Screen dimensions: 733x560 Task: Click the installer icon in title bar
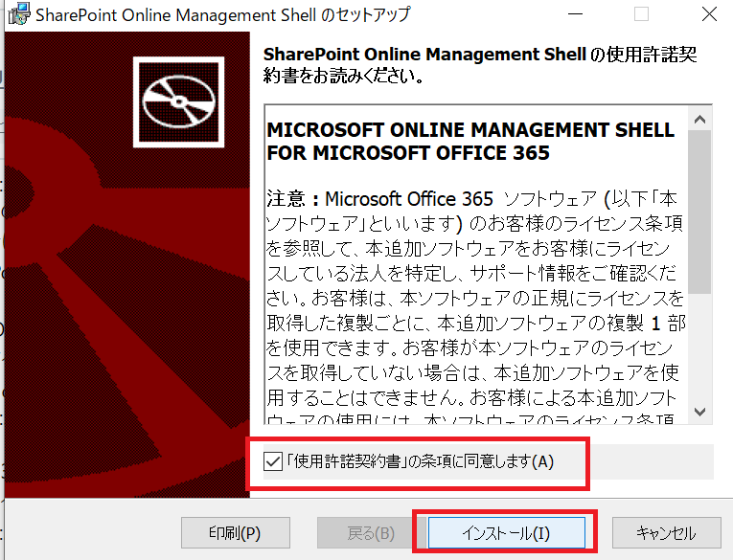(19, 14)
